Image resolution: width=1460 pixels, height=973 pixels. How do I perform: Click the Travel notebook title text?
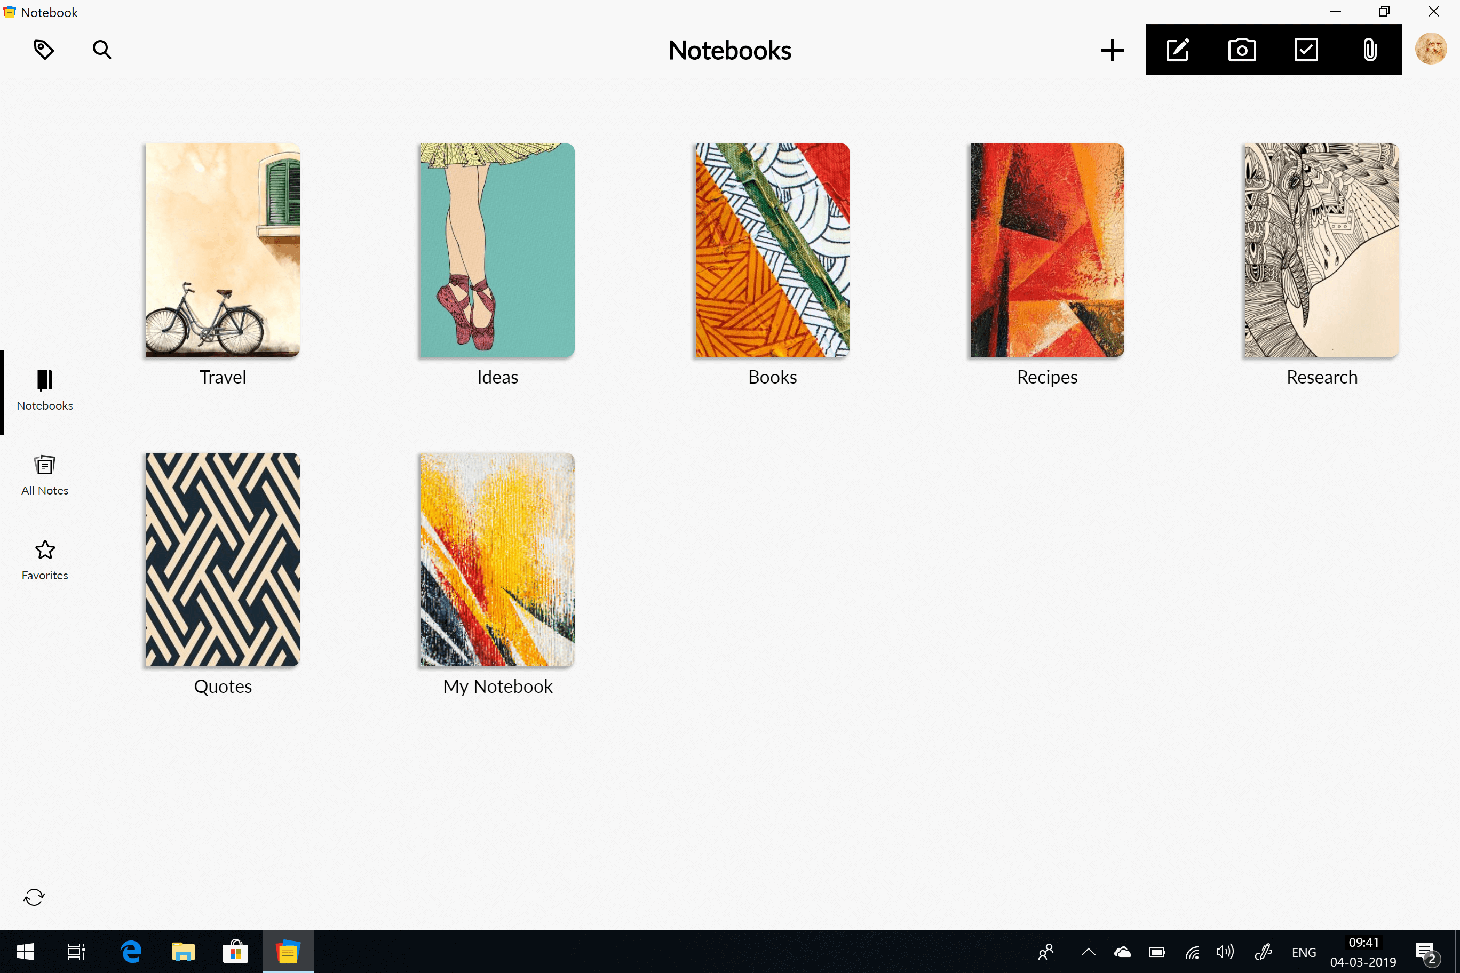(223, 377)
